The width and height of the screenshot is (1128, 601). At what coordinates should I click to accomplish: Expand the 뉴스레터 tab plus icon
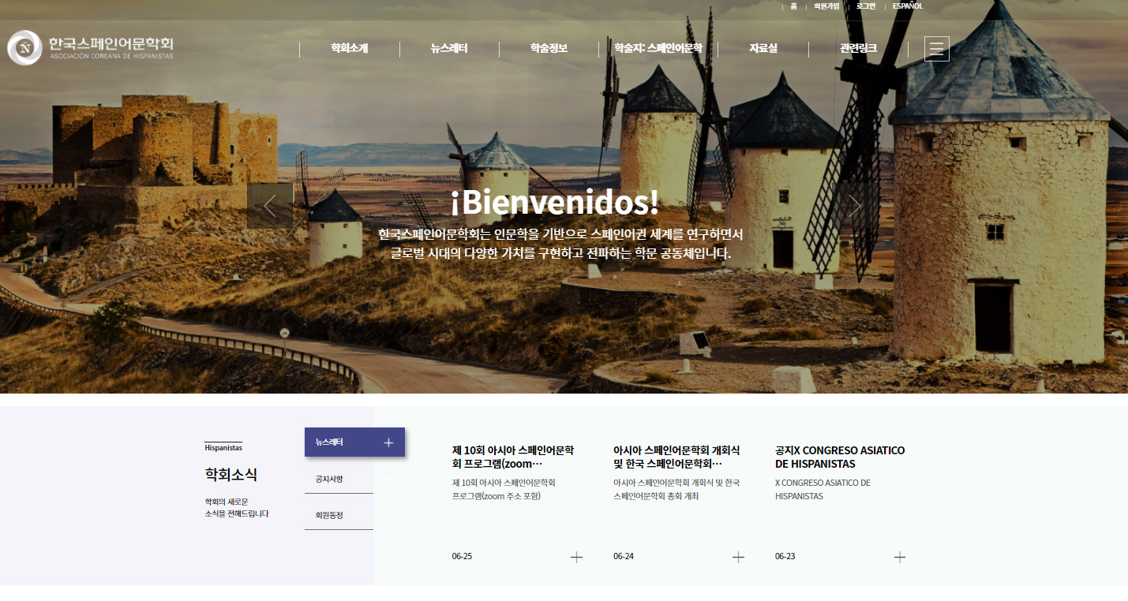tap(388, 442)
